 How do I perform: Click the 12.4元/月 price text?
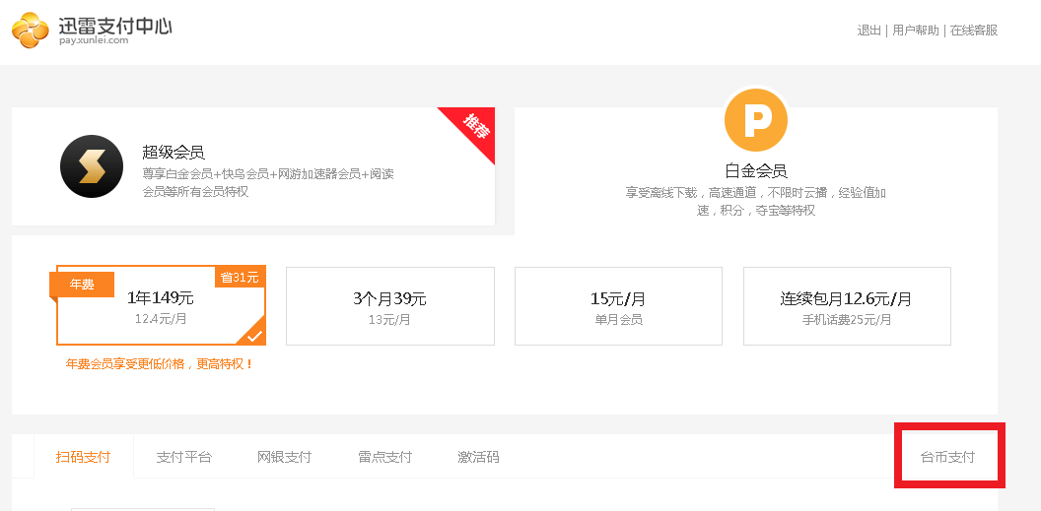(x=161, y=319)
